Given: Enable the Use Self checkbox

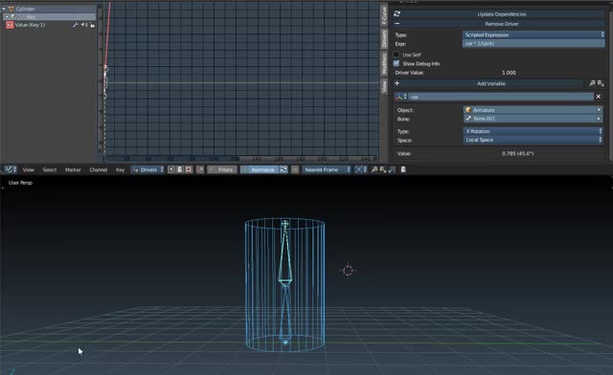Looking at the screenshot, I should tap(396, 55).
